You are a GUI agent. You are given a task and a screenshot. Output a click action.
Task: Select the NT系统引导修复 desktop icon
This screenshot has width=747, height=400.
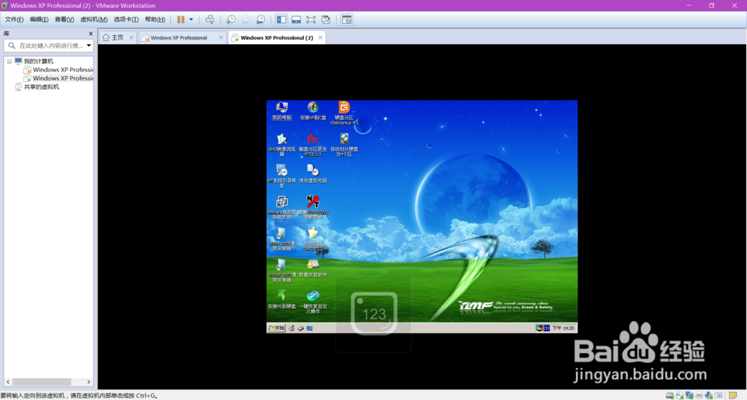(282, 176)
